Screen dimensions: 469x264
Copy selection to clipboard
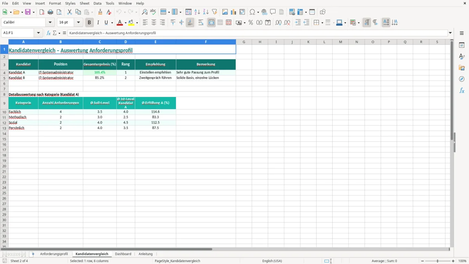[x=78, y=12]
